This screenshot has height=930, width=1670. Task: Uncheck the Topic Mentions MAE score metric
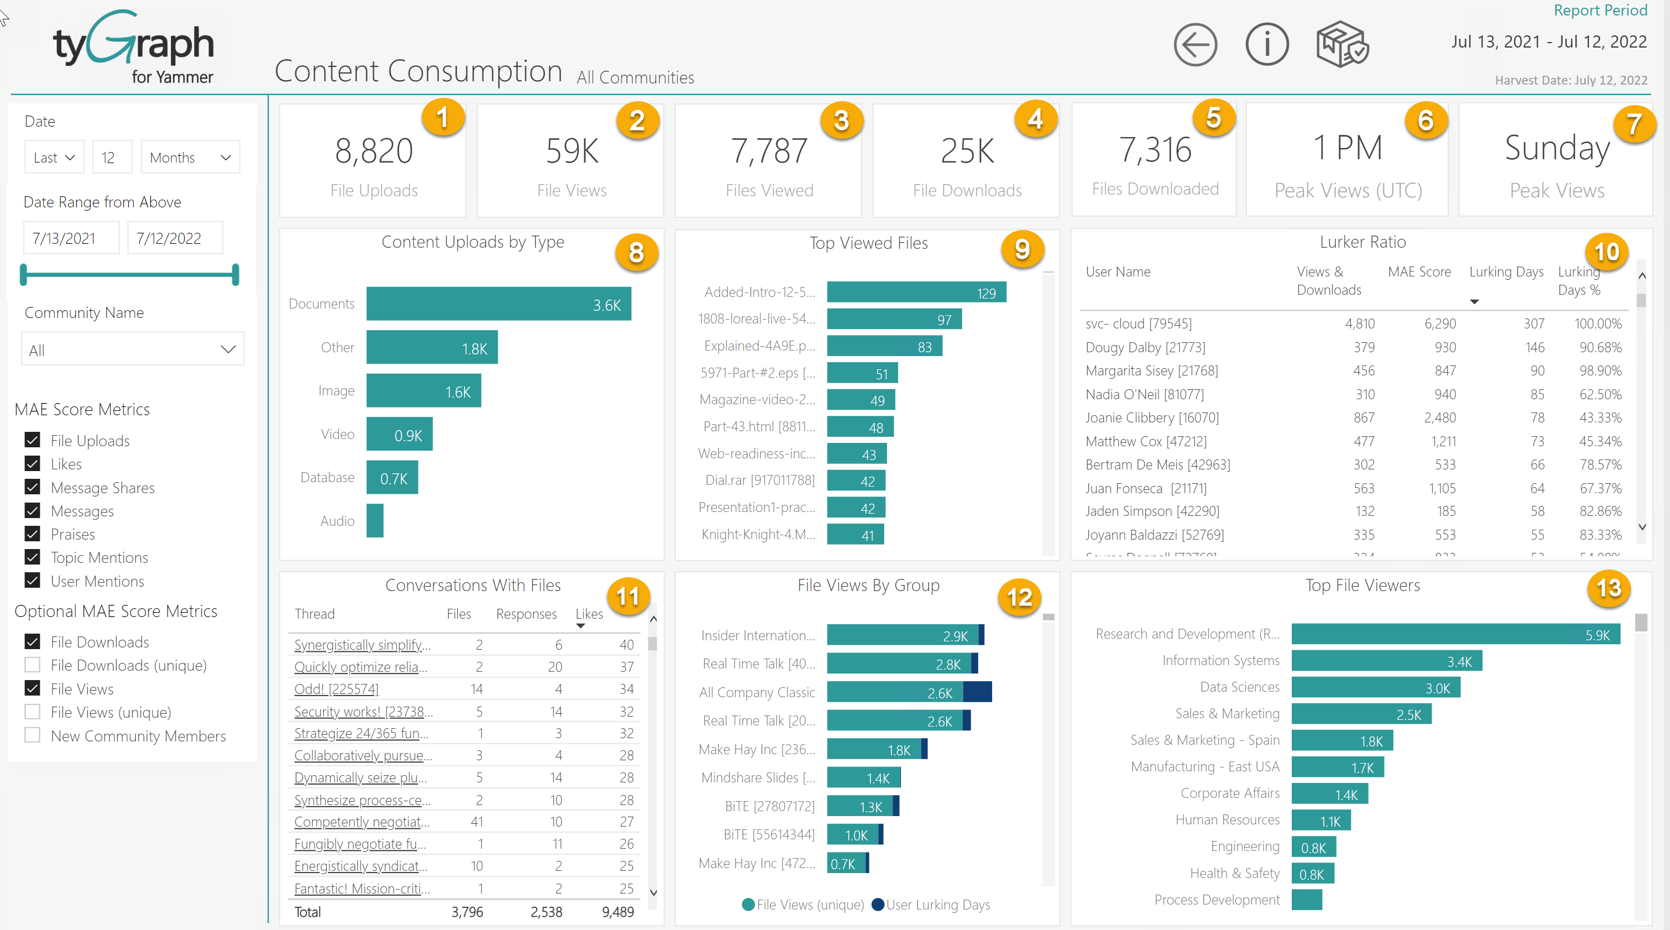tap(32, 557)
